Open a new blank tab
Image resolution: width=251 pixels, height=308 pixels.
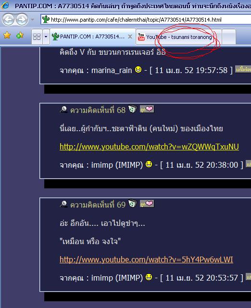click(x=229, y=37)
